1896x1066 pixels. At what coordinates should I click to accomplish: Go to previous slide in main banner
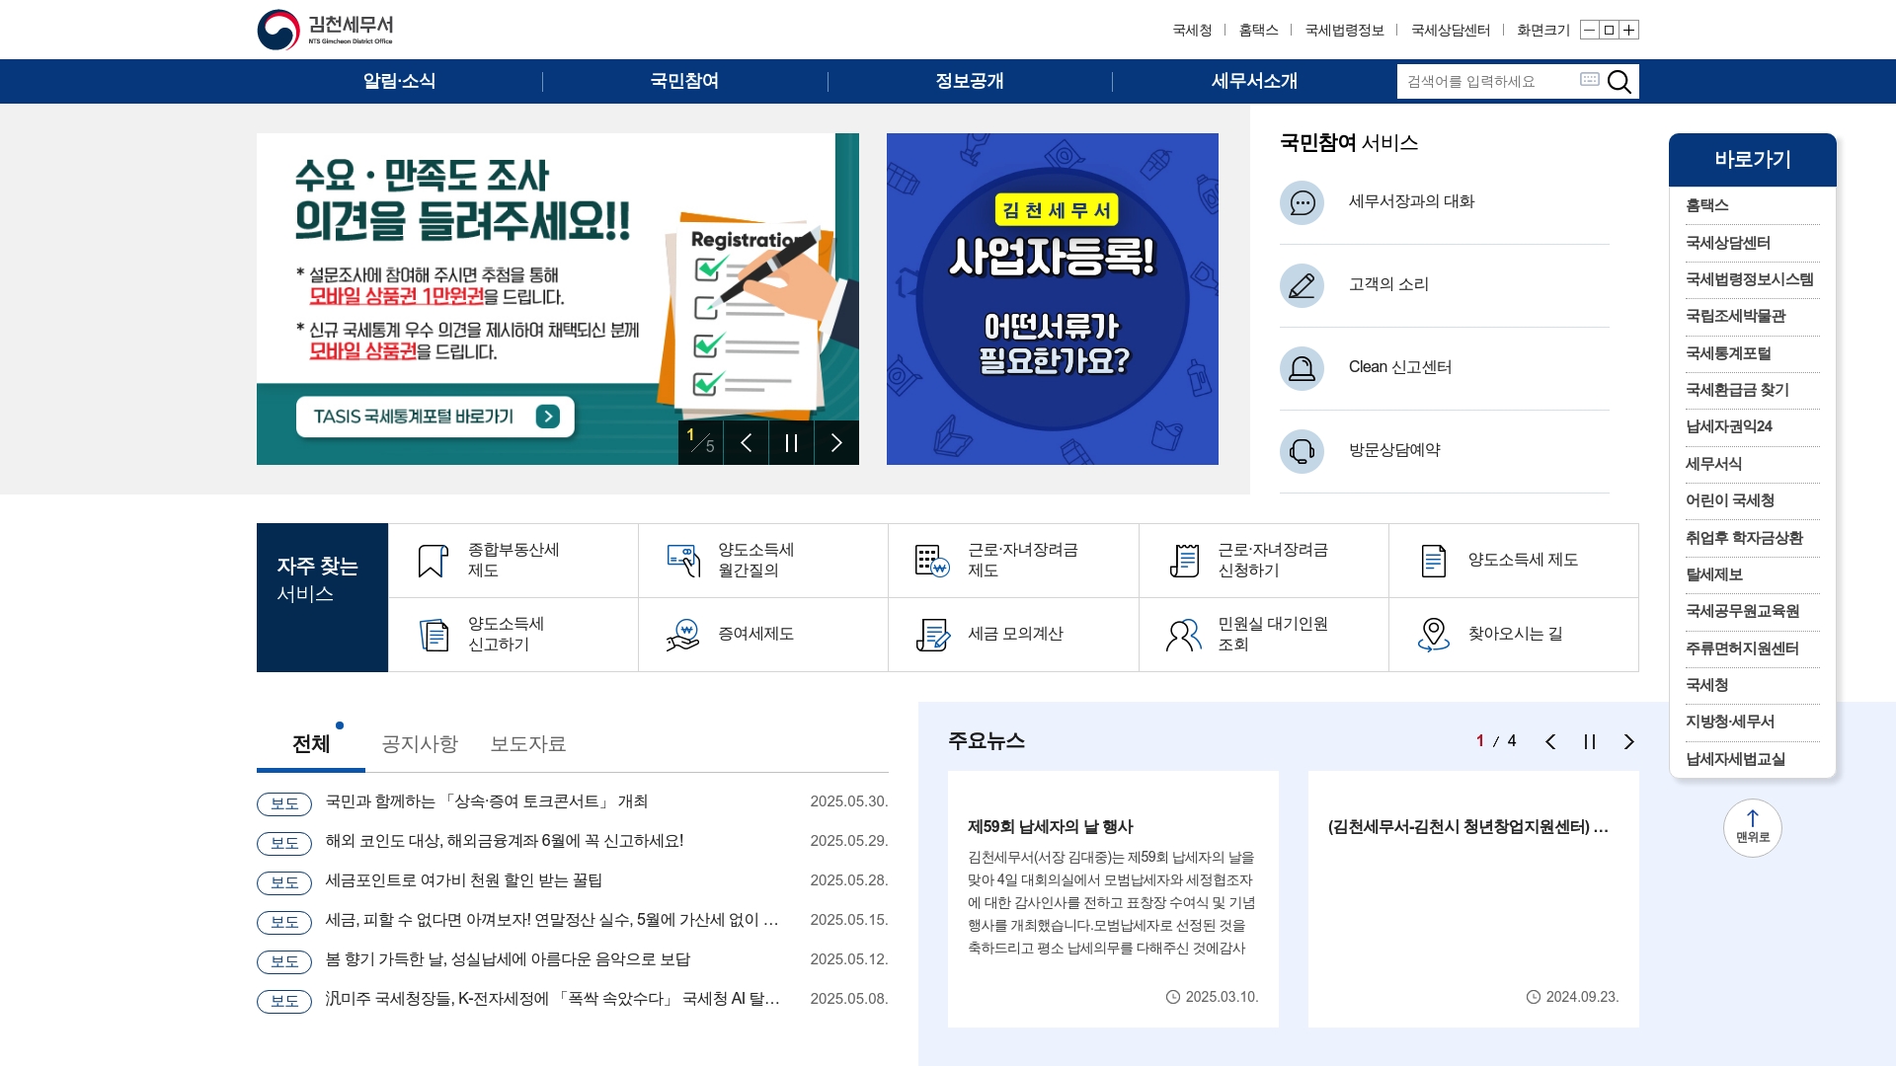pos(747,442)
